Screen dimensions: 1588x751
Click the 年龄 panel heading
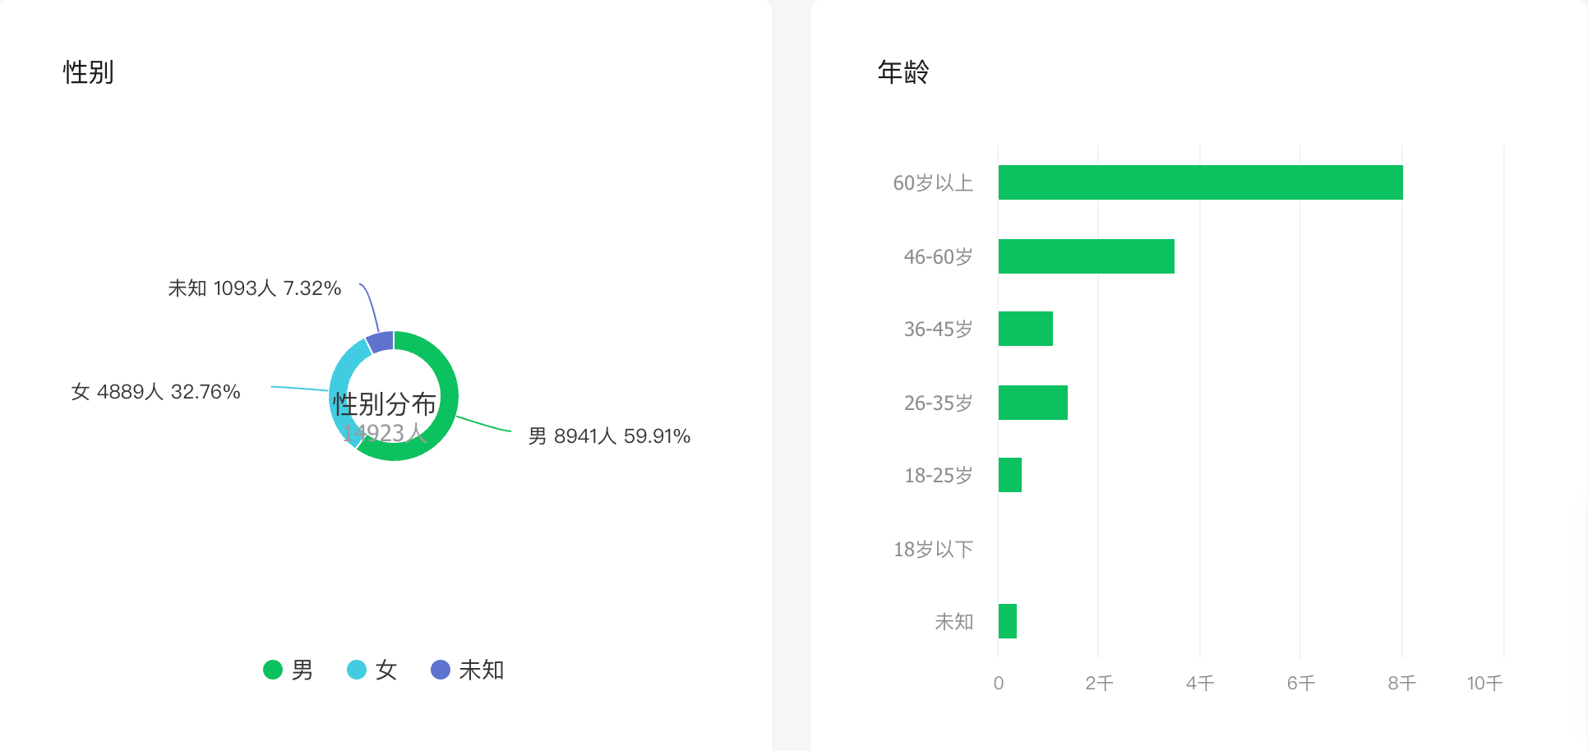(903, 72)
